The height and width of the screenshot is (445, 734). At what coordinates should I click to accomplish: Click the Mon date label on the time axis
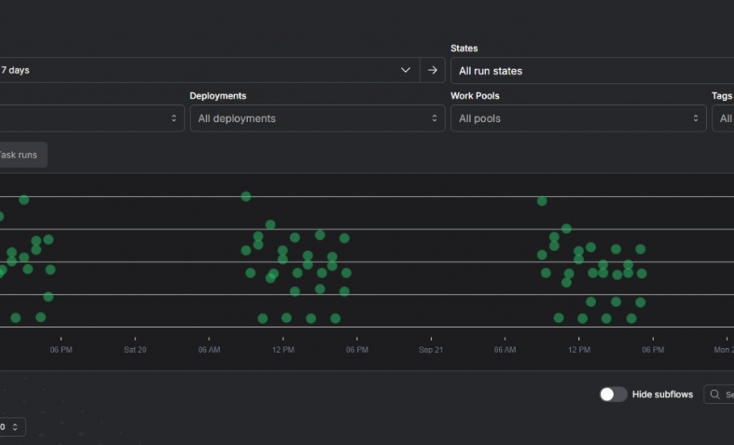[723, 350]
